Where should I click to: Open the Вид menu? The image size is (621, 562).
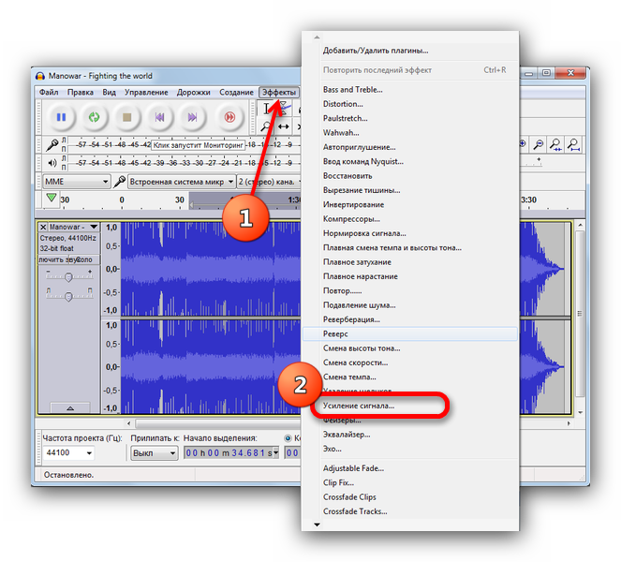pyautogui.click(x=109, y=93)
